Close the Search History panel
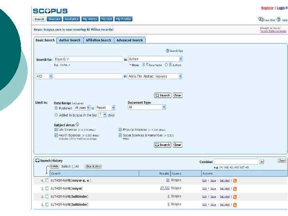Viewport: 288px width, 216px height. (282, 160)
